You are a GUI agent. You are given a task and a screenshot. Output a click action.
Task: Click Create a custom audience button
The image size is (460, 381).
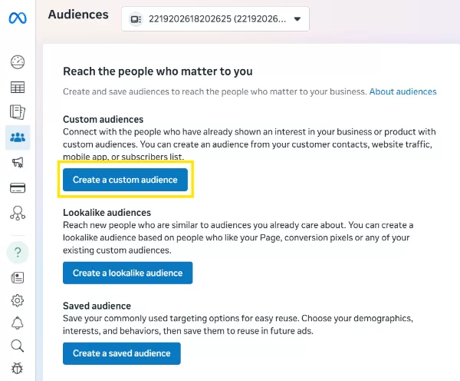point(125,180)
